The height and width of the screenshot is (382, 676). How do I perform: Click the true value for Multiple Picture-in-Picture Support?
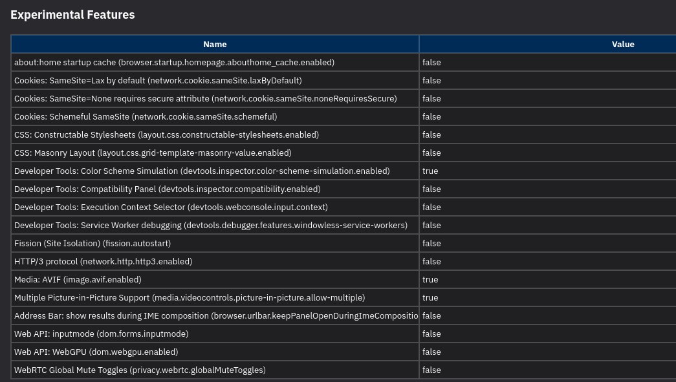pyautogui.click(x=430, y=297)
